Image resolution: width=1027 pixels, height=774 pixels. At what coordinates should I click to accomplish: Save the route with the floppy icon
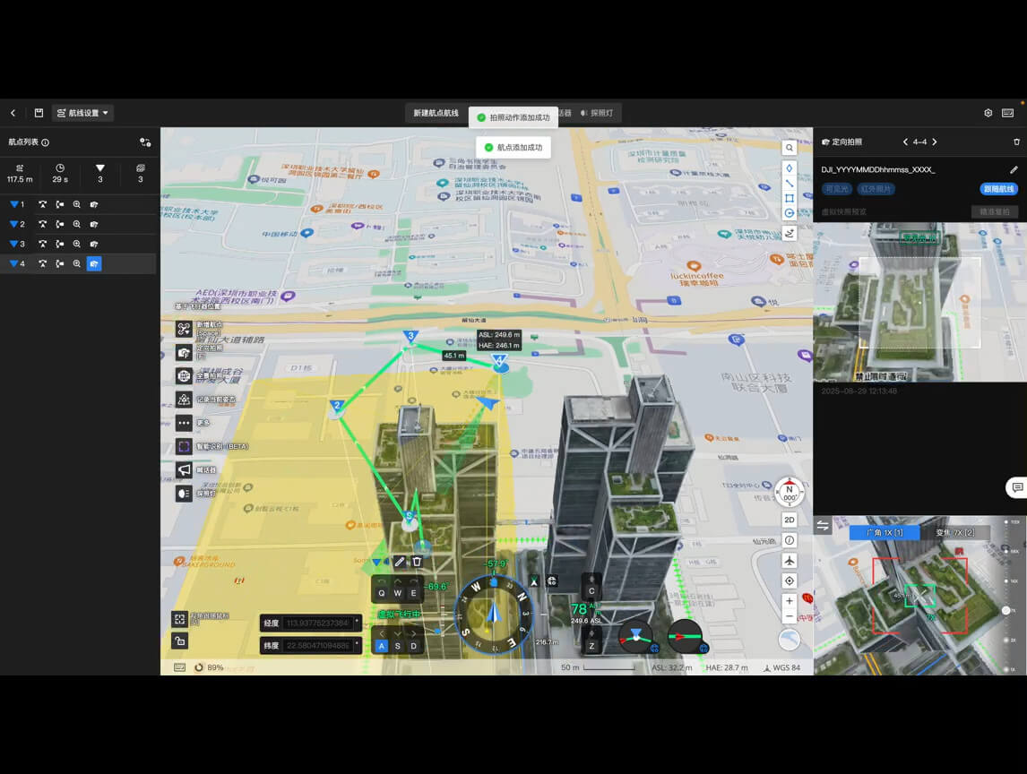point(39,113)
